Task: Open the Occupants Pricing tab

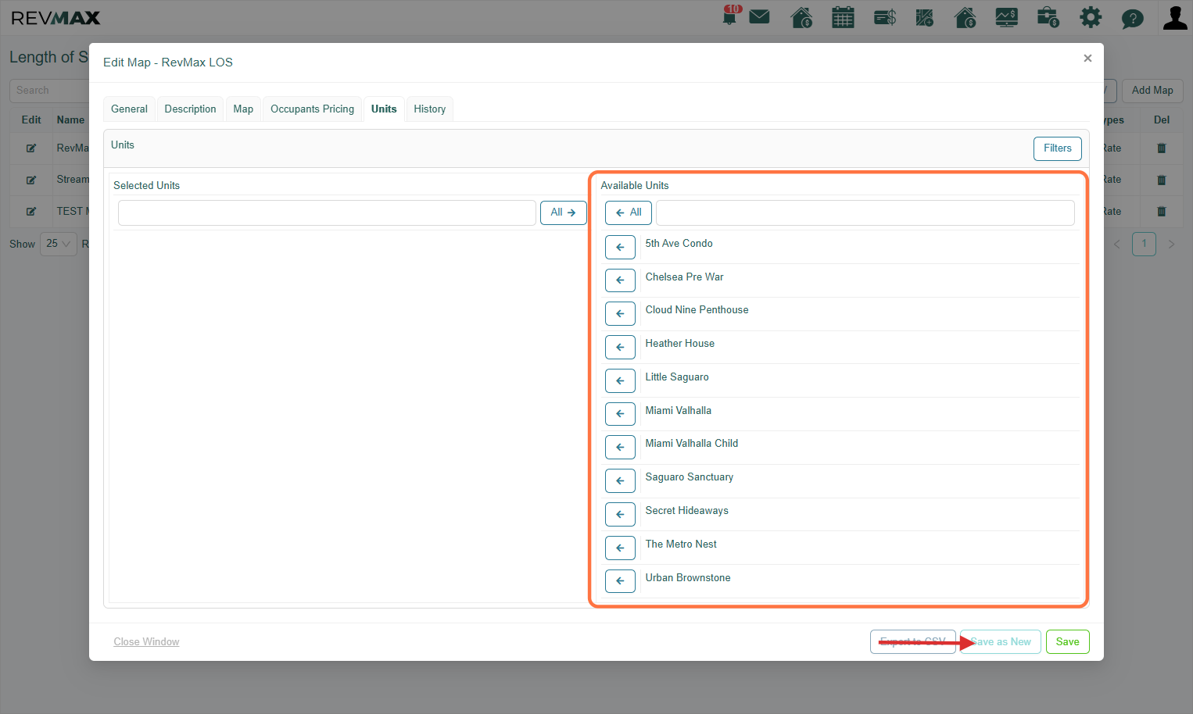Action: tap(312, 109)
